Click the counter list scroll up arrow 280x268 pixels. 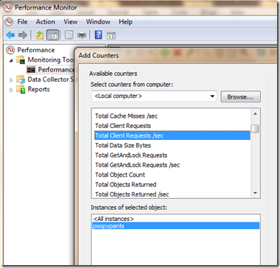pyautogui.click(x=255, y=114)
